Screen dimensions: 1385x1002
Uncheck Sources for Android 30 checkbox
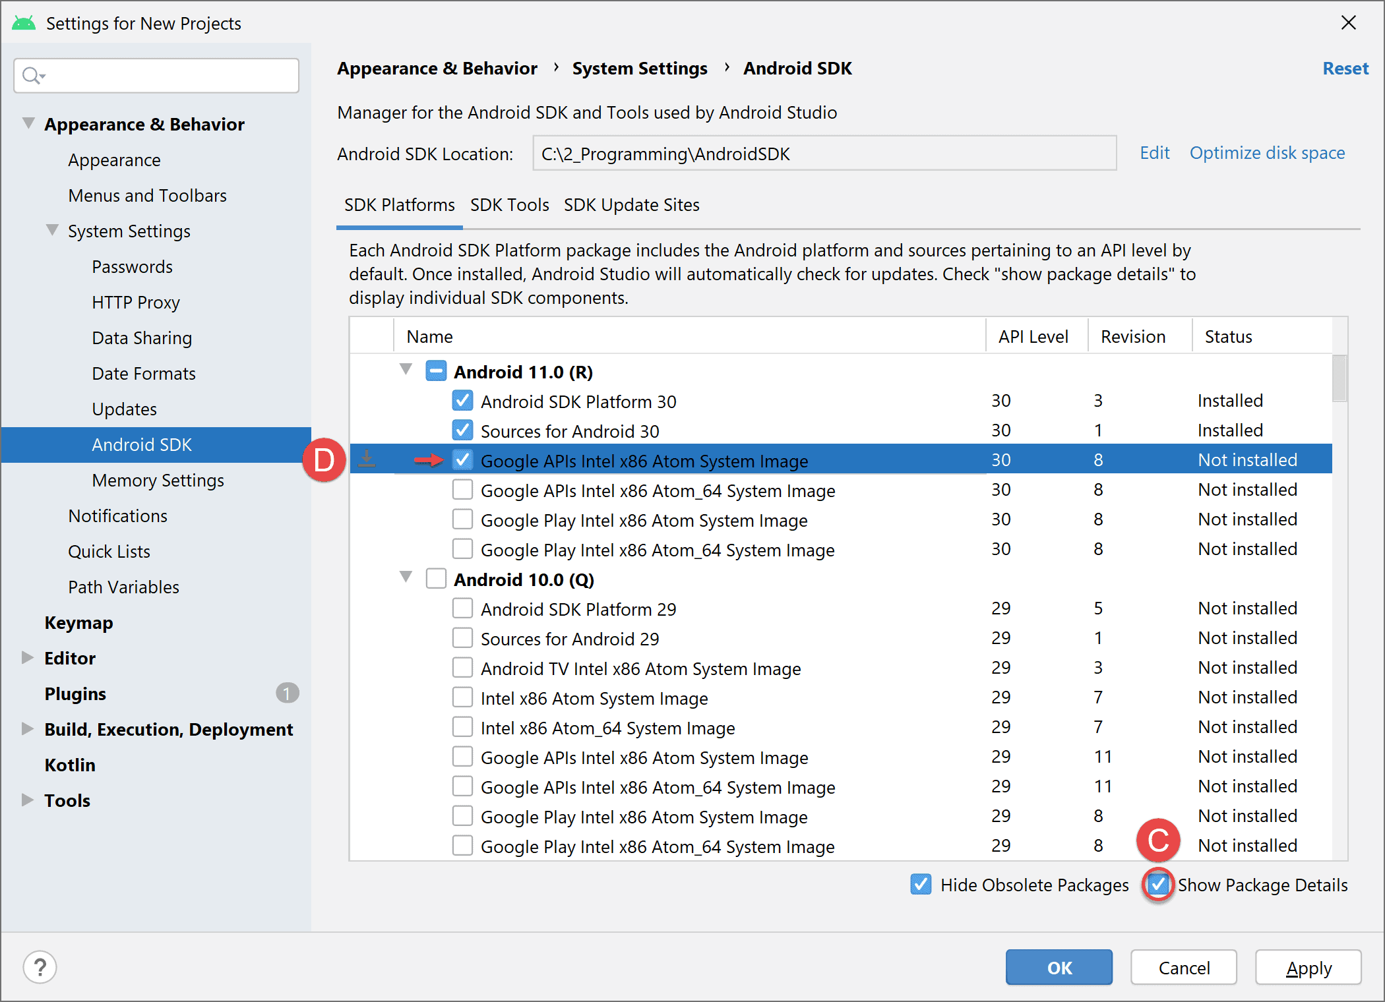(462, 430)
